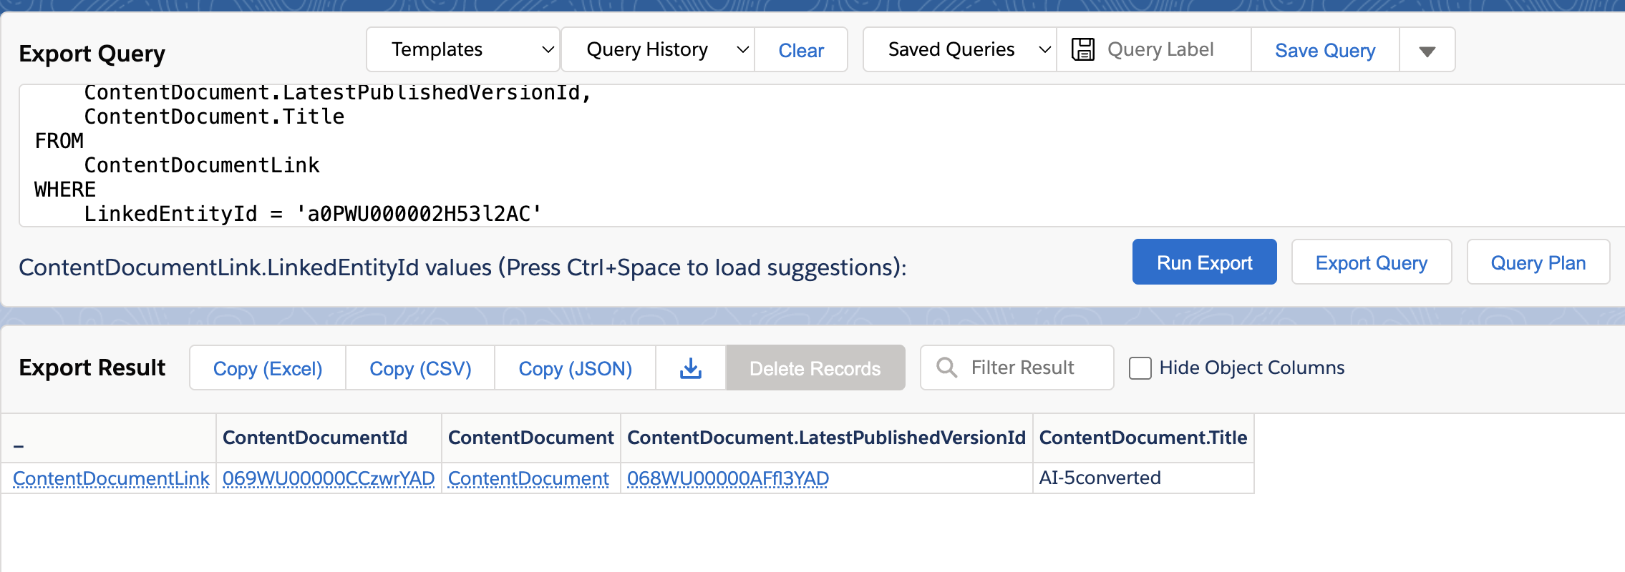Screen dimensions: 1625x572
Task: Open the Query History dropdown
Action: click(657, 49)
